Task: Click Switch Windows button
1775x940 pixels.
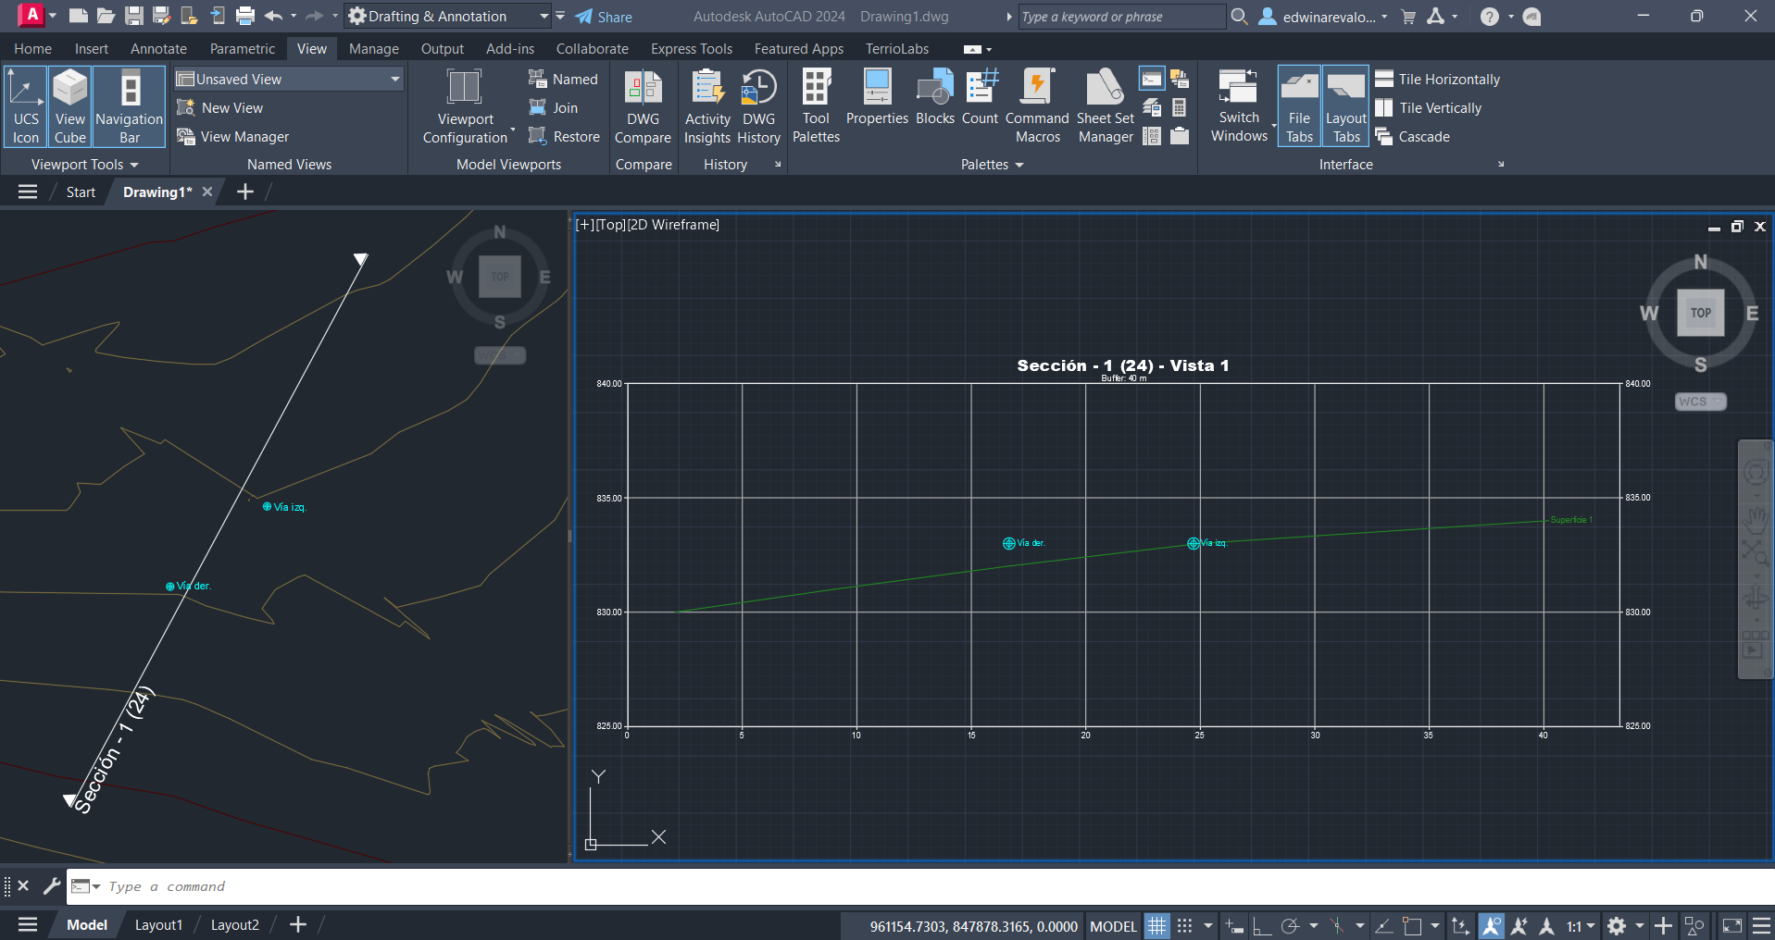Action: click(1239, 106)
